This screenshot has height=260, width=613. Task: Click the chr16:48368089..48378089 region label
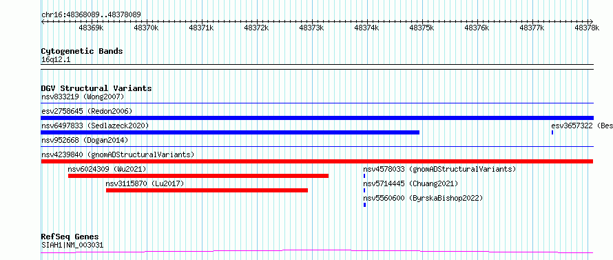(91, 14)
